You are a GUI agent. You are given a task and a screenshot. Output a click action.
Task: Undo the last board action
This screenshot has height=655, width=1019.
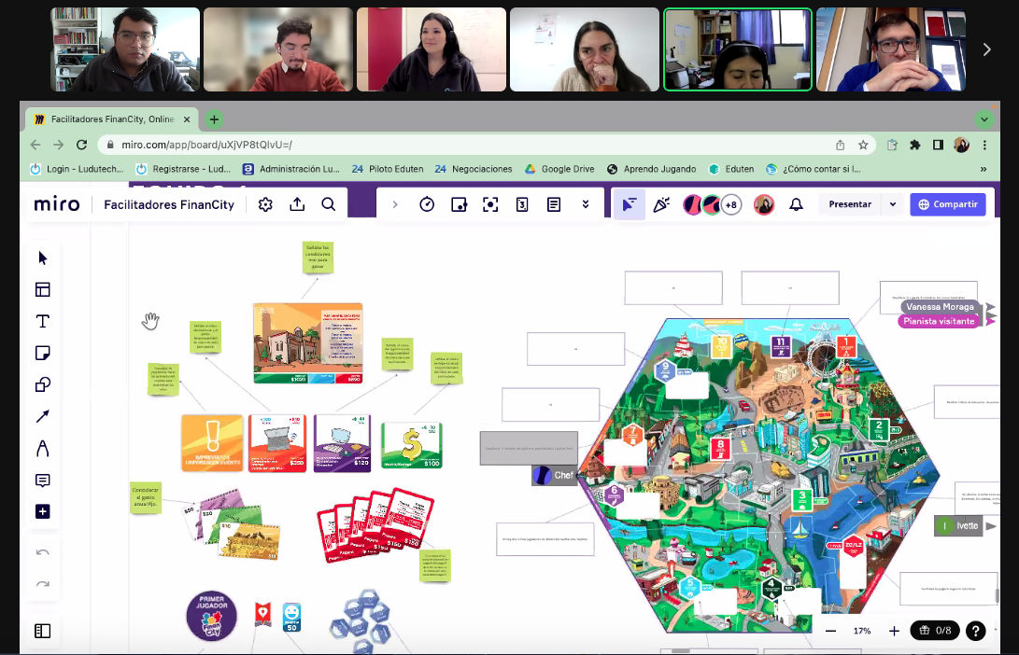coord(43,552)
